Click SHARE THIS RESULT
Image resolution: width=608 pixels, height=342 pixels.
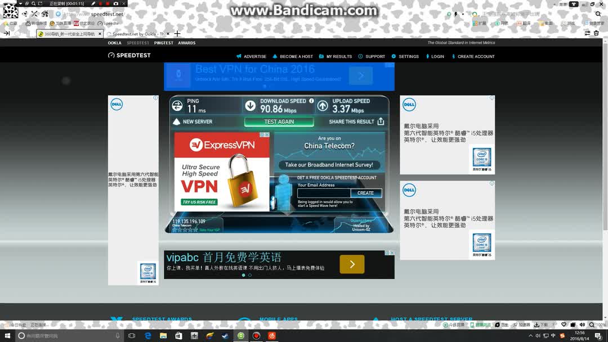point(352,121)
